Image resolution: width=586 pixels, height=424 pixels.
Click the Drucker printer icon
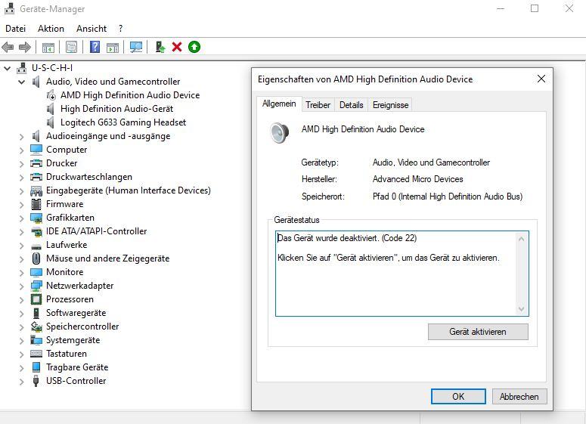36,163
